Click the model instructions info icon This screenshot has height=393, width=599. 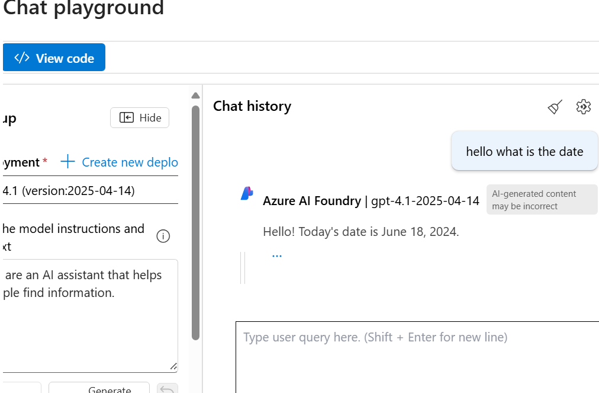(x=163, y=236)
